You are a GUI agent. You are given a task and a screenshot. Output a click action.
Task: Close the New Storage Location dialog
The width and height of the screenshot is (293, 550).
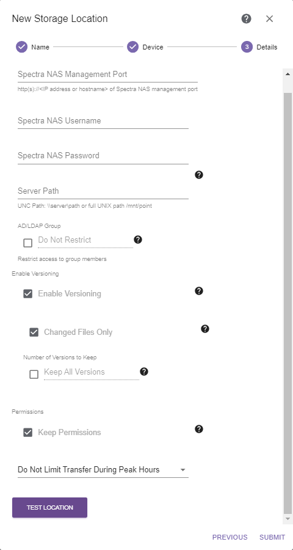point(269,18)
